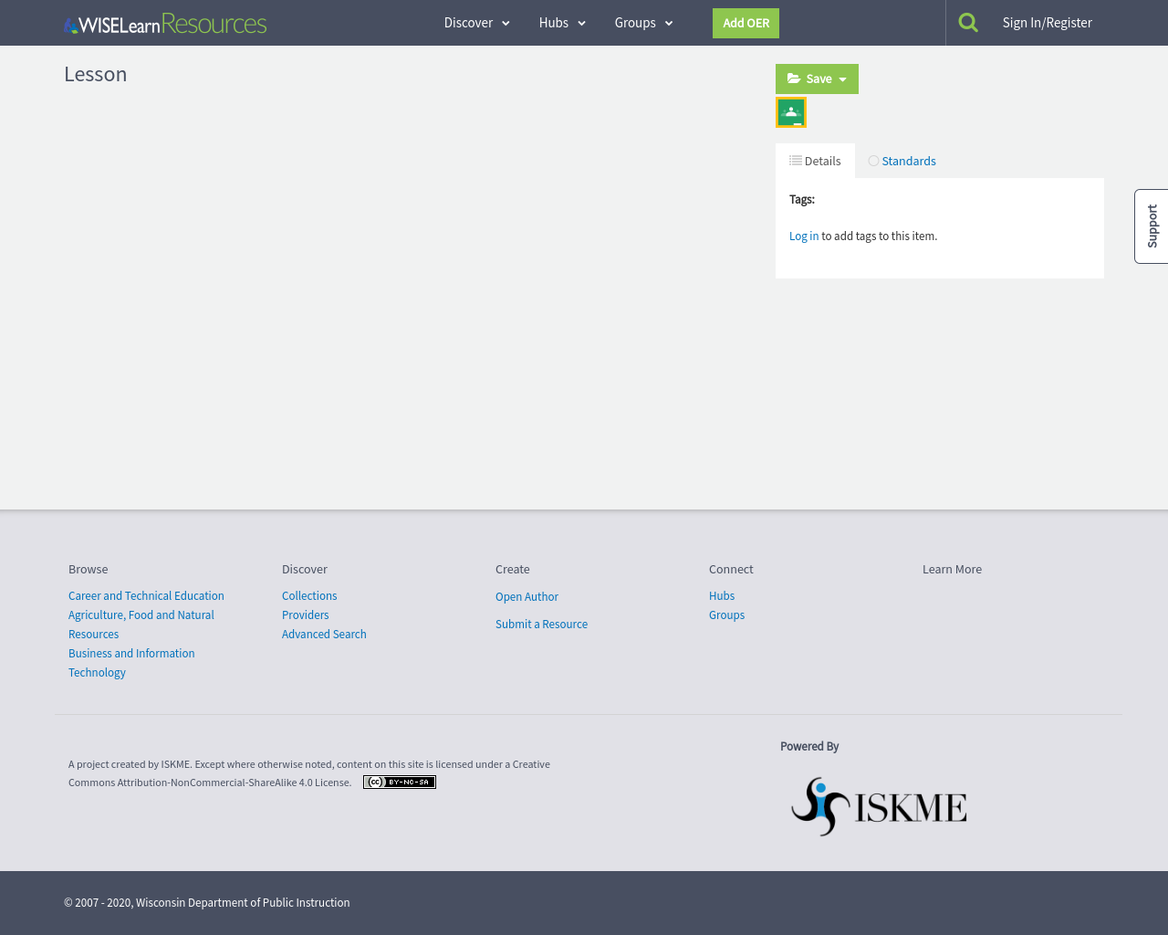
Task: Open the Hubs footer link
Action: click(x=722, y=595)
